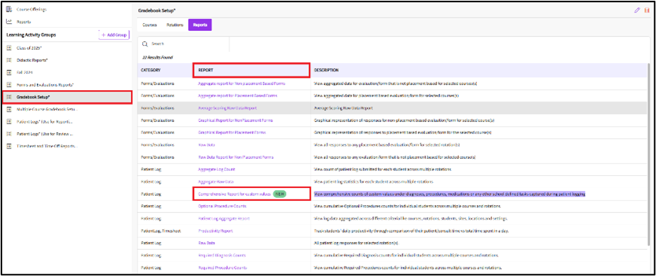Click the group icon beside Class of 2025
656x276 pixels.
tap(9, 47)
